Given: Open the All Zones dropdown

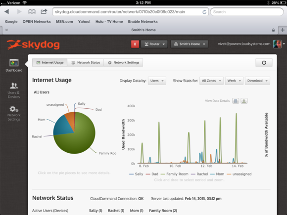Looking at the screenshot, I should point(211,81).
